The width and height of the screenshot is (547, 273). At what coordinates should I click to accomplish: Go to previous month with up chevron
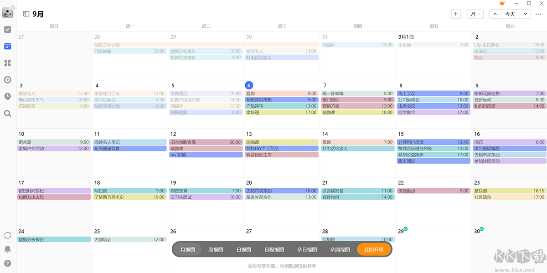point(495,14)
